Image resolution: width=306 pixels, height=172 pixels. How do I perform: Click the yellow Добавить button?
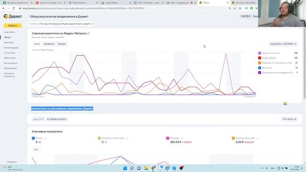(x=13, y=25)
